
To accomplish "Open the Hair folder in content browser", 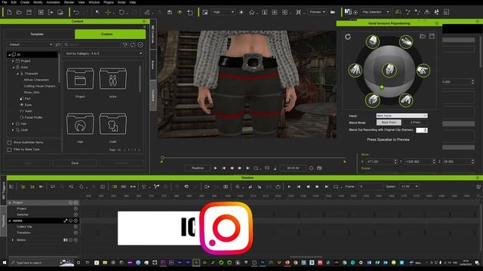I will tap(80, 123).
